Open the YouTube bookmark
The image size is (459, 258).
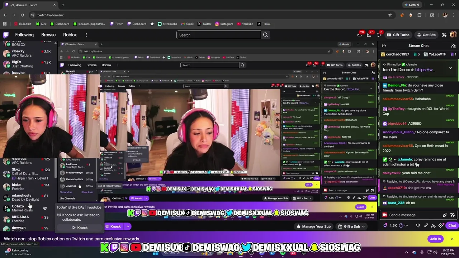[x=245, y=24]
